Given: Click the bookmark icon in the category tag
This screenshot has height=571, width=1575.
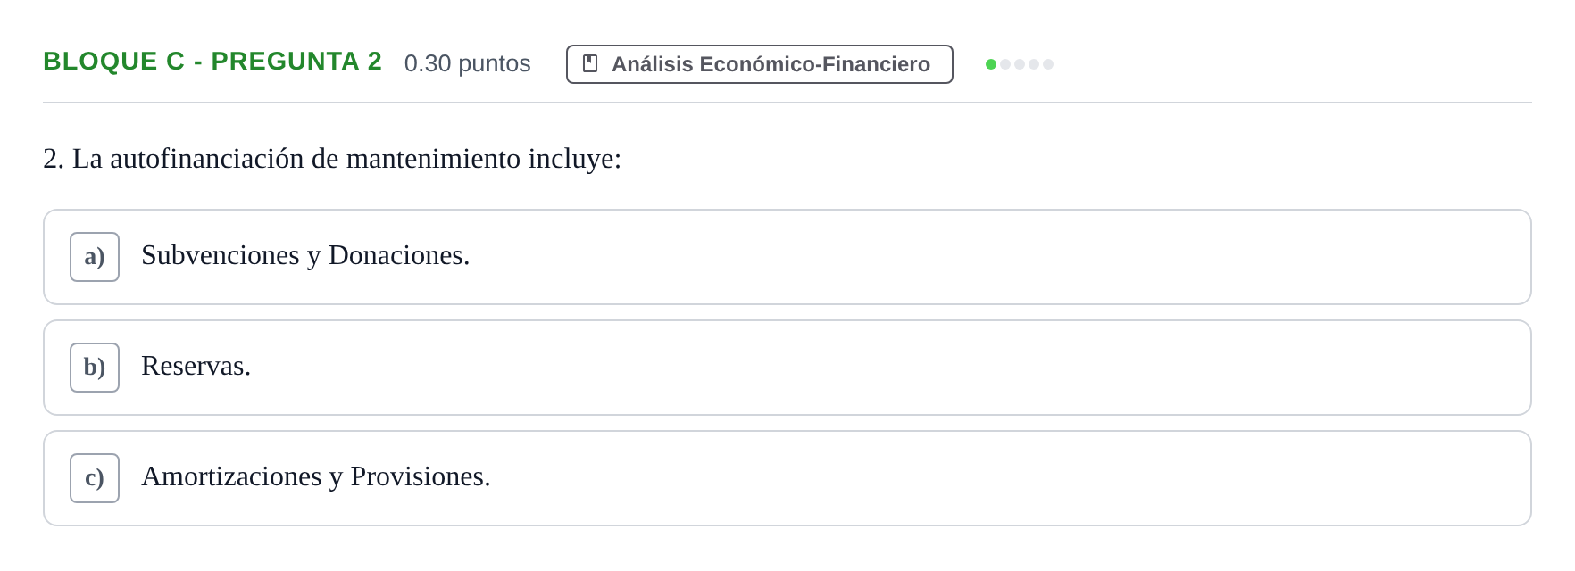Looking at the screenshot, I should (590, 63).
